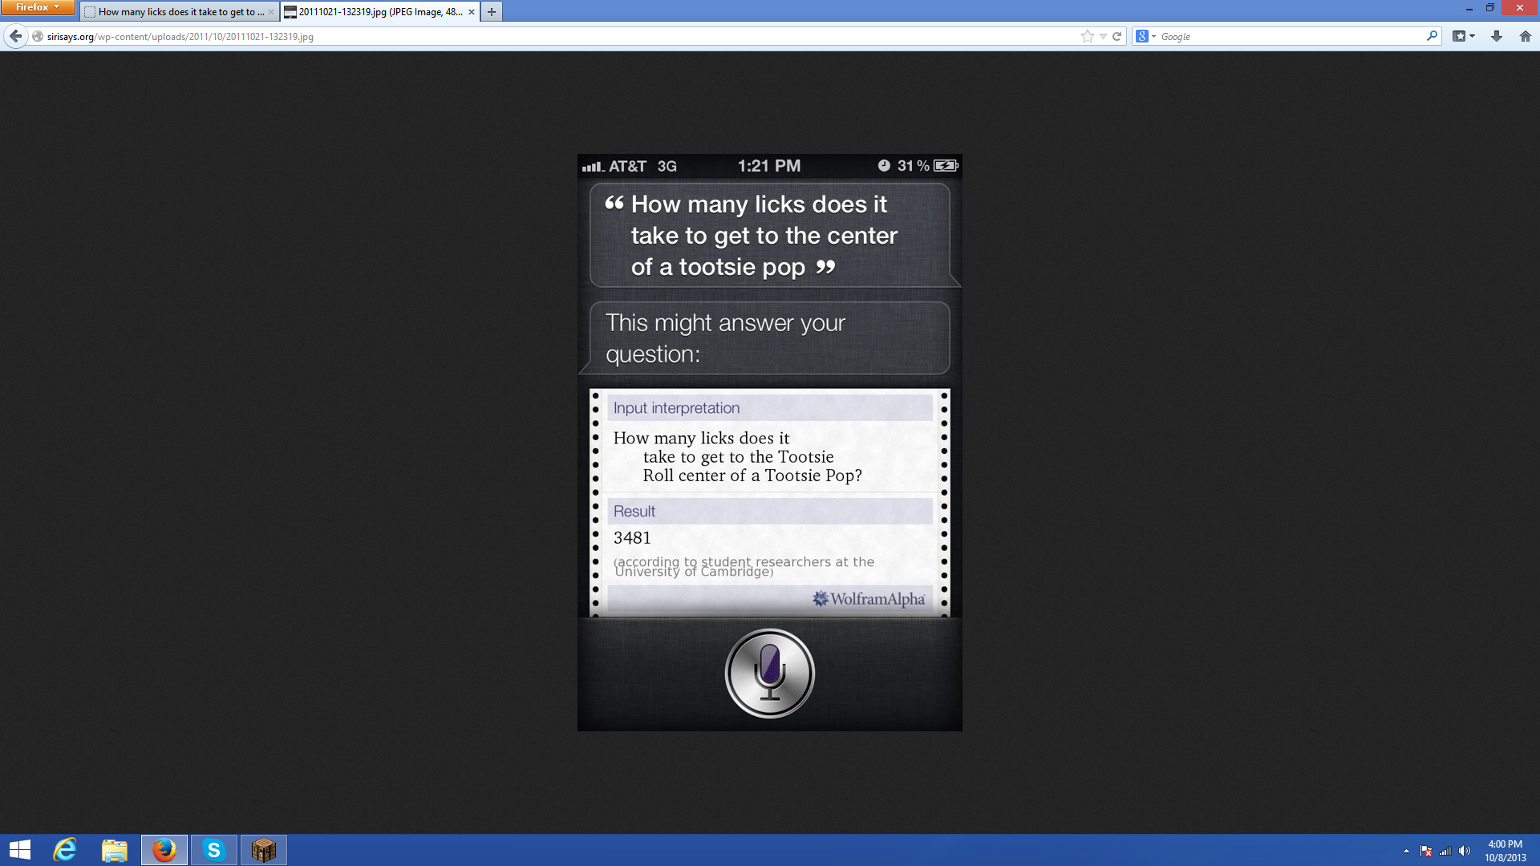The height and width of the screenshot is (866, 1540).
Task: Select the 20111021-132319.jpg image tab
Action: click(381, 12)
